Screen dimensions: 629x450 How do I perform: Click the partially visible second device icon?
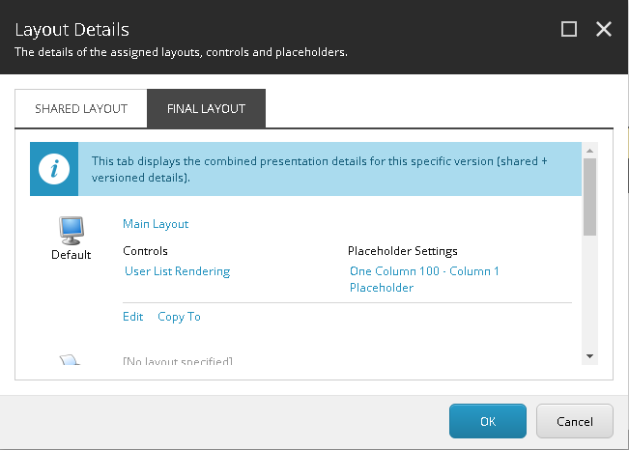click(71, 360)
